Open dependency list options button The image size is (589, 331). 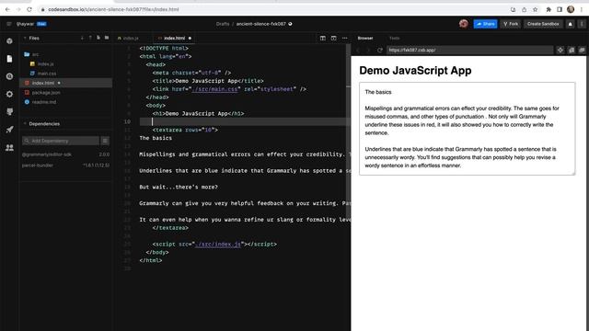tap(105, 141)
